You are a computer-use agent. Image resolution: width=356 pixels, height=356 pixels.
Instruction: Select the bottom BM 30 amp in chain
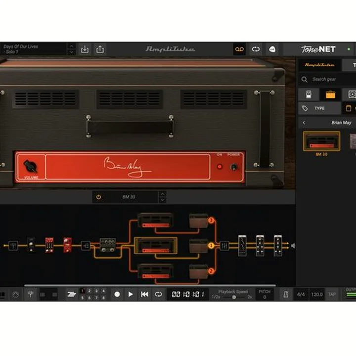tap(156, 271)
